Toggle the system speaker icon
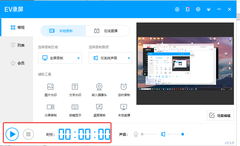240x146 pixels. click(x=163, y=134)
